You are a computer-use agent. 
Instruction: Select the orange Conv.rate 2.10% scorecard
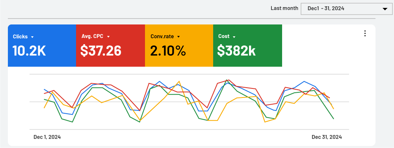click(179, 45)
